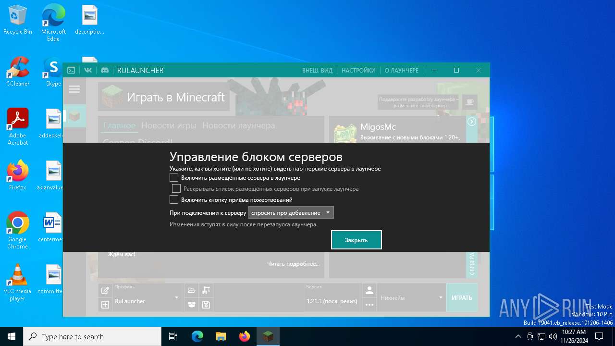Viewport: 615px width, 346px height.
Task: Click the Закрыть button
Action: (356, 240)
